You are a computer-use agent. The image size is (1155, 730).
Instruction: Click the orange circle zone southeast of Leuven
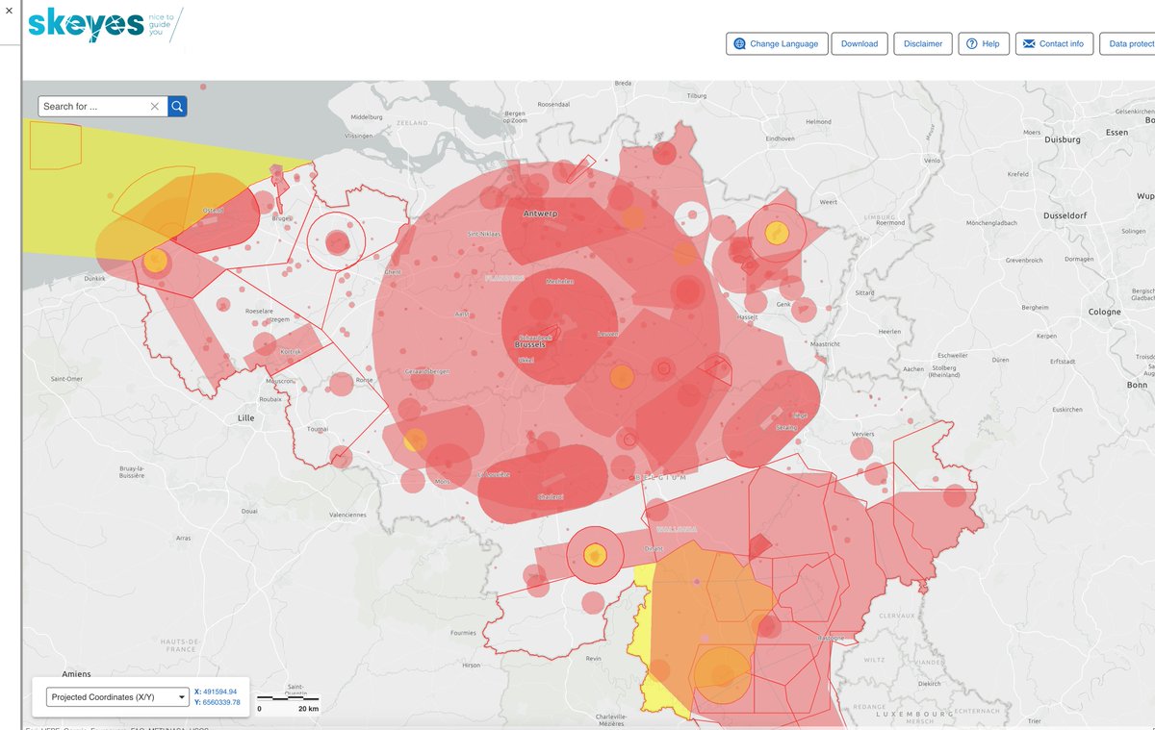[622, 376]
